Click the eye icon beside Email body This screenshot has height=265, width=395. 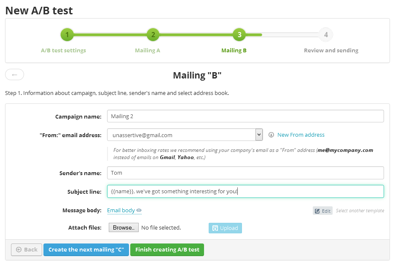tap(139, 211)
